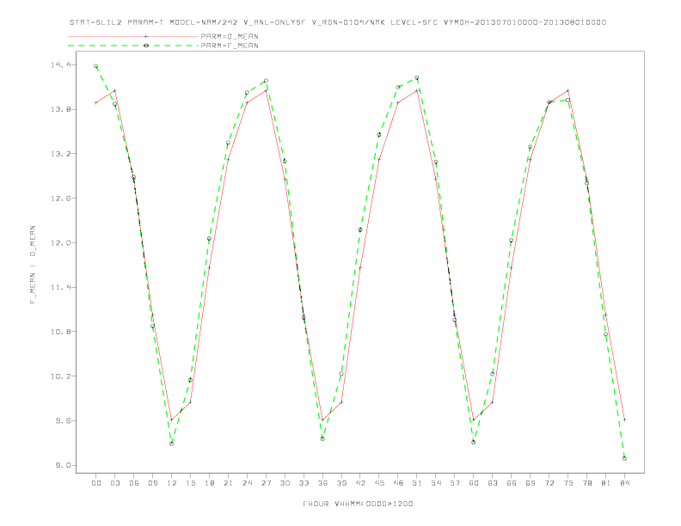Viewport: 681px width, 526px height.
Task: Click the 13.8 y-axis tick value
Action: [x=59, y=109]
